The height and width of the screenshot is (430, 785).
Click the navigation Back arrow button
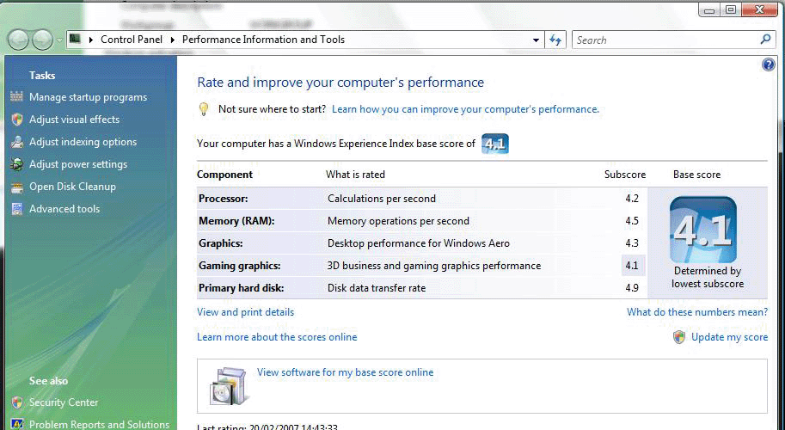click(18, 40)
